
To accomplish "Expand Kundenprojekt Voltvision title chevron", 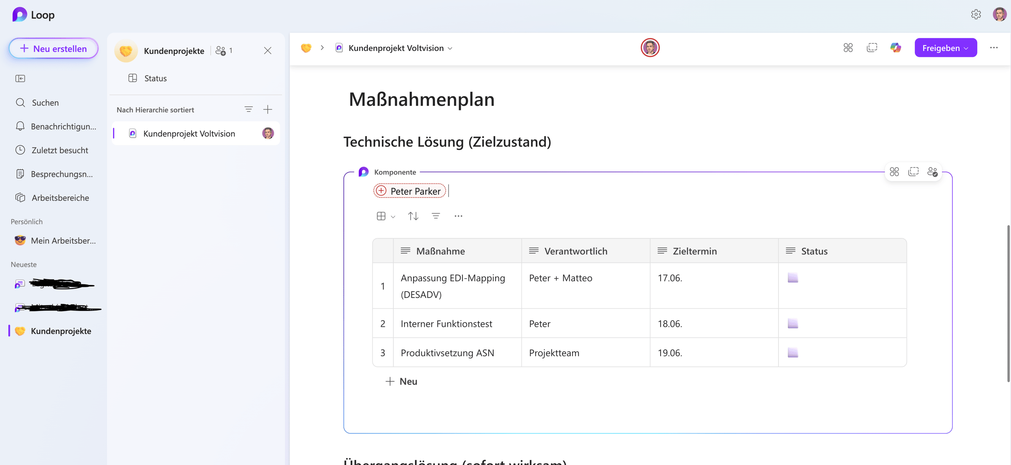I will coord(450,48).
